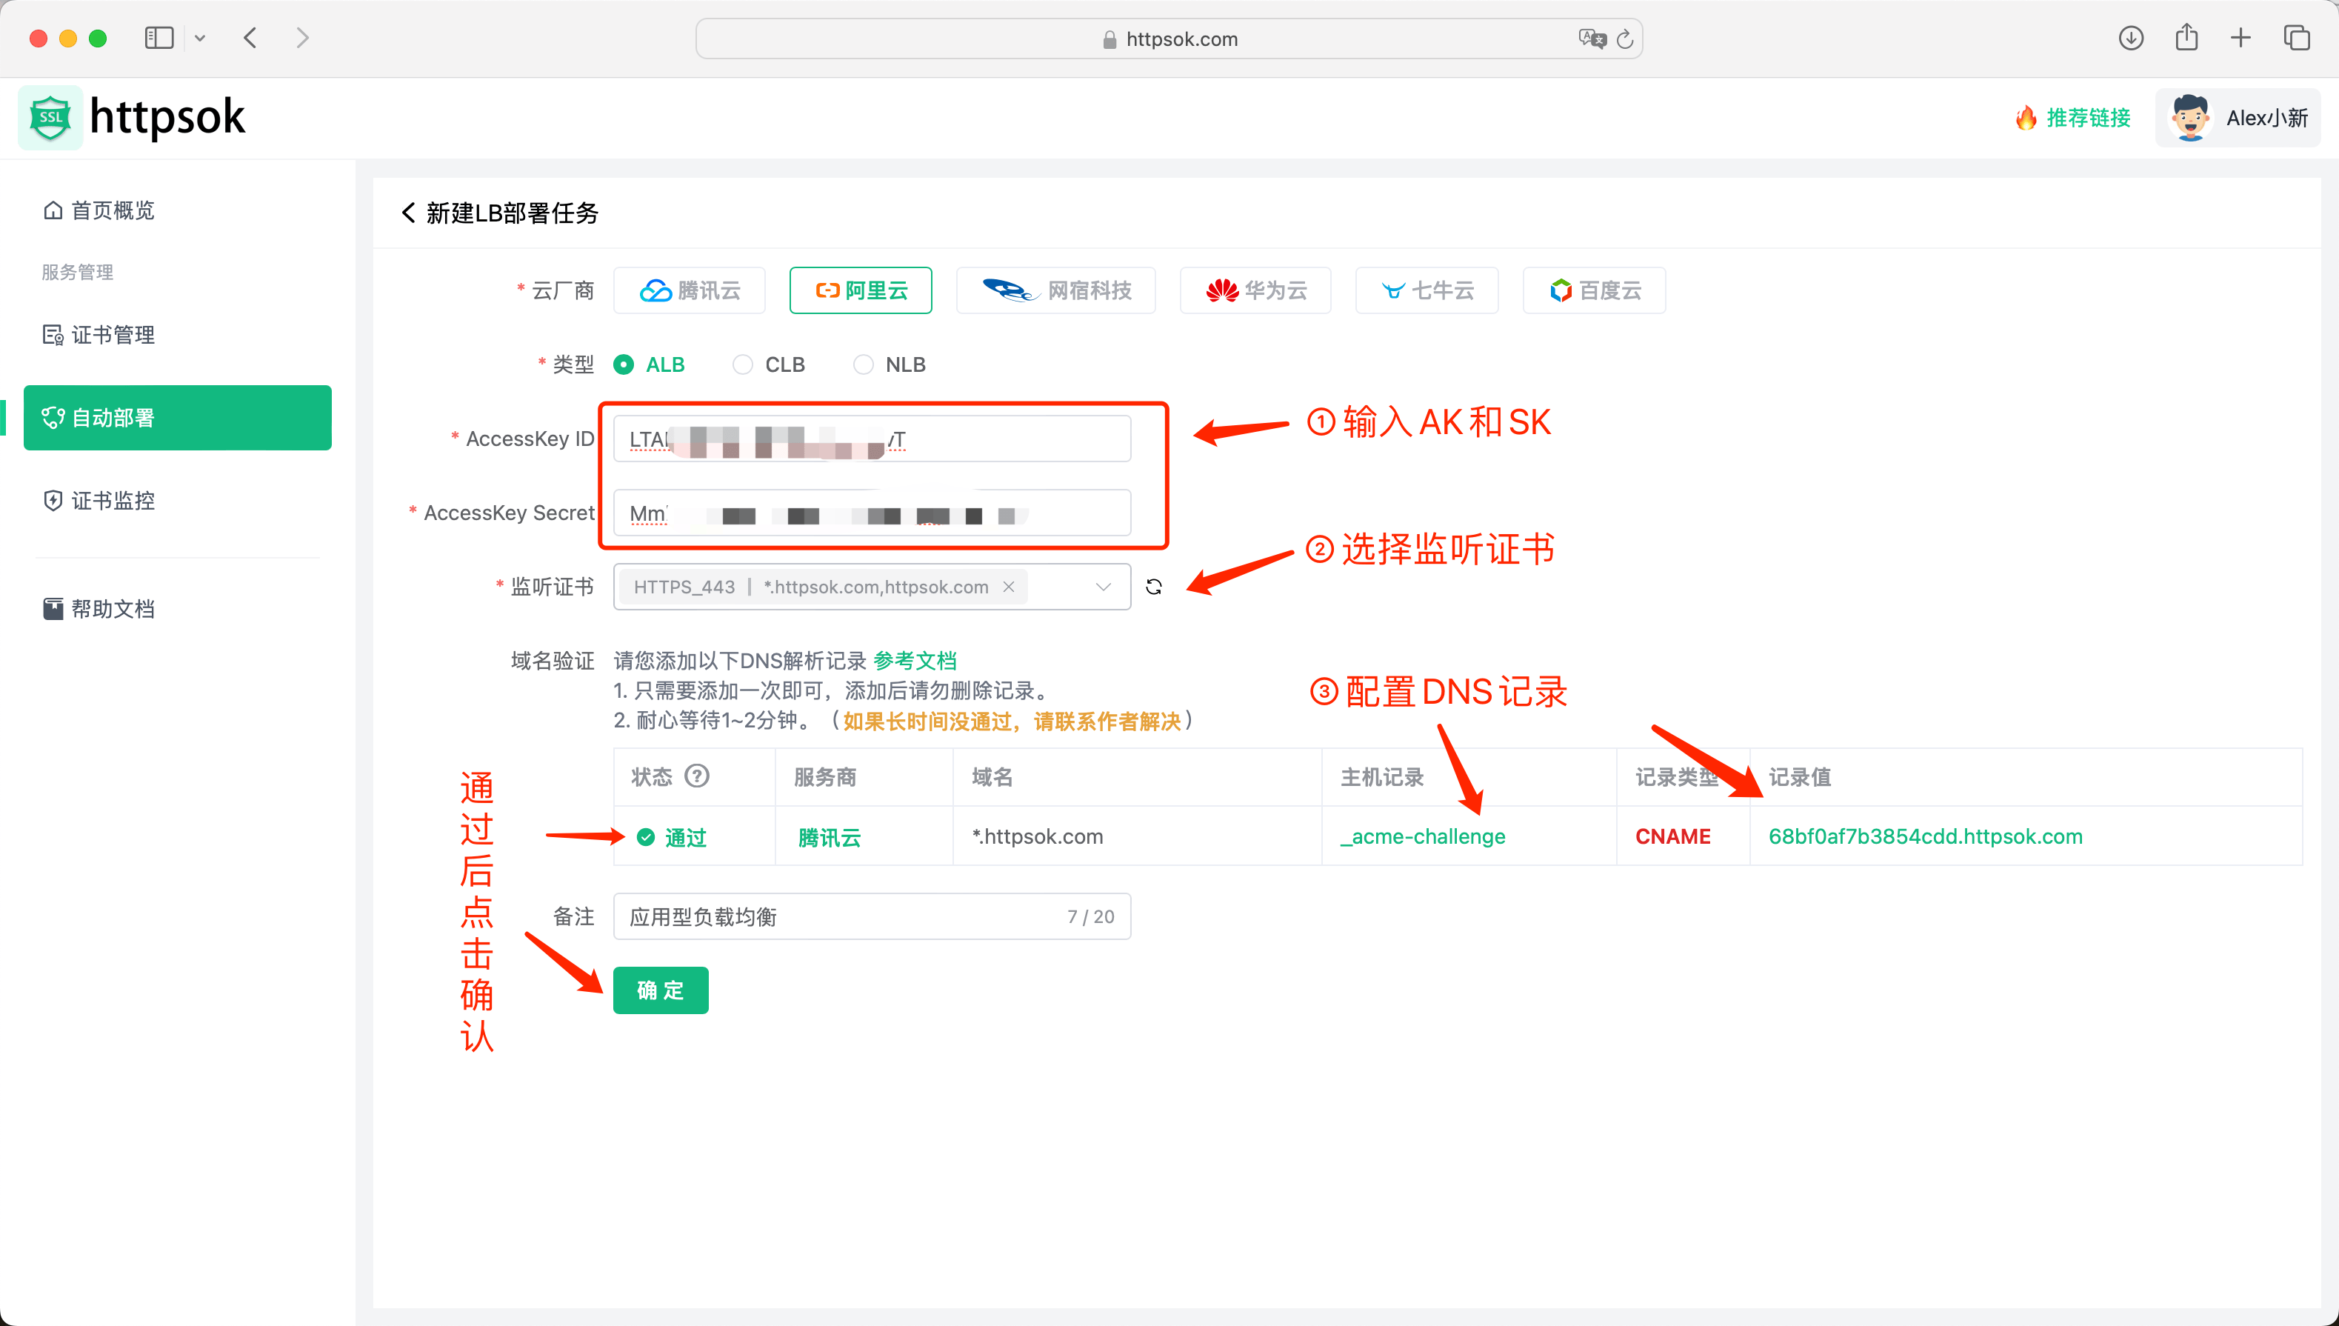The height and width of the screenshot is (1326, 2339).
Task: Select the 证书管理 sidebar icon
Action: coord(53,334)
